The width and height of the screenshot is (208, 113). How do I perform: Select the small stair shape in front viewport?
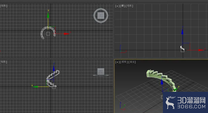click(182, 48)
